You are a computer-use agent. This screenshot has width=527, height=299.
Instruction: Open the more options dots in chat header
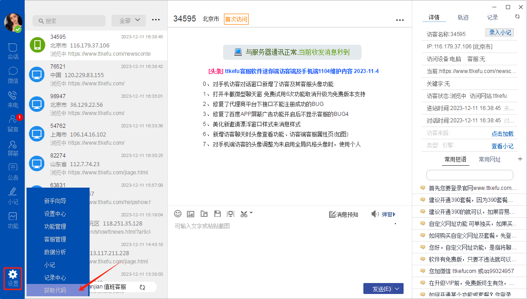pos(400,20)
